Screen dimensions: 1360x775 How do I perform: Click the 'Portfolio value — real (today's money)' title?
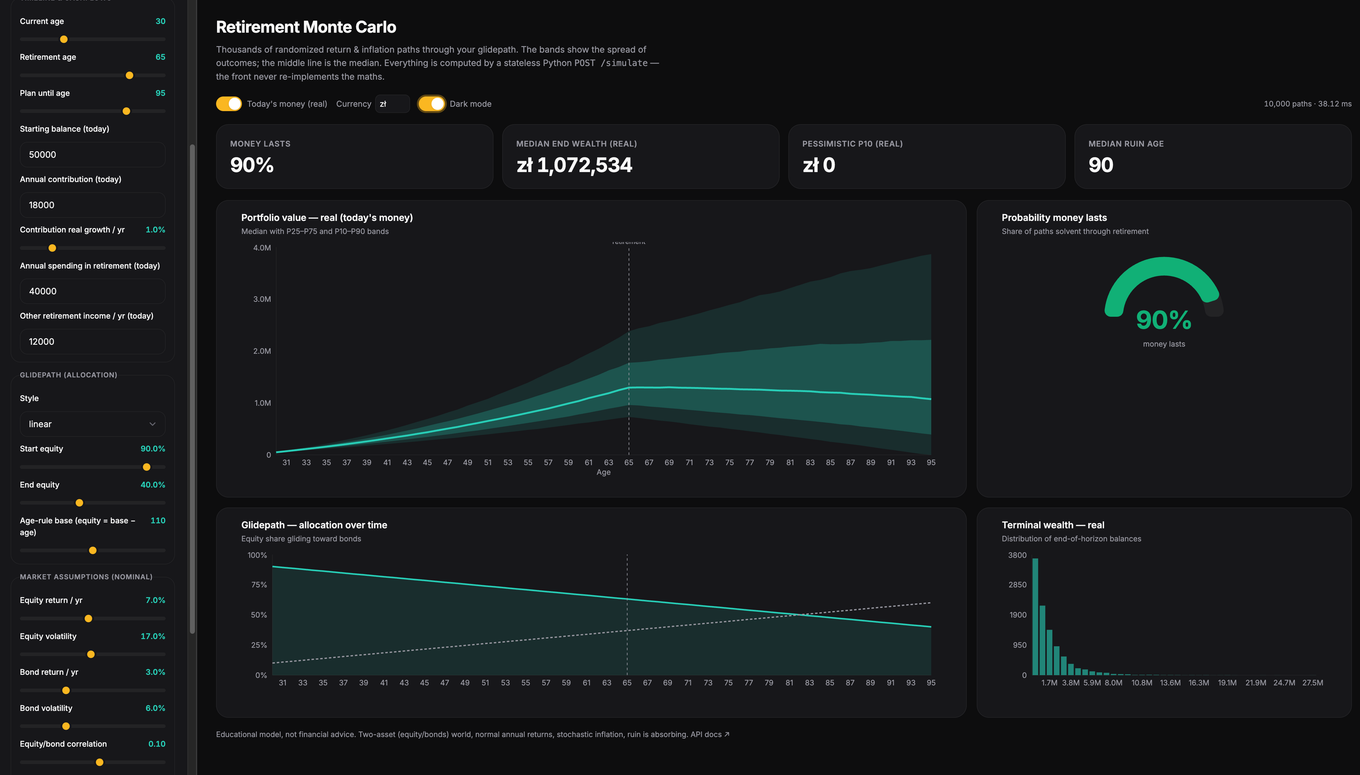tap(327, 218)
